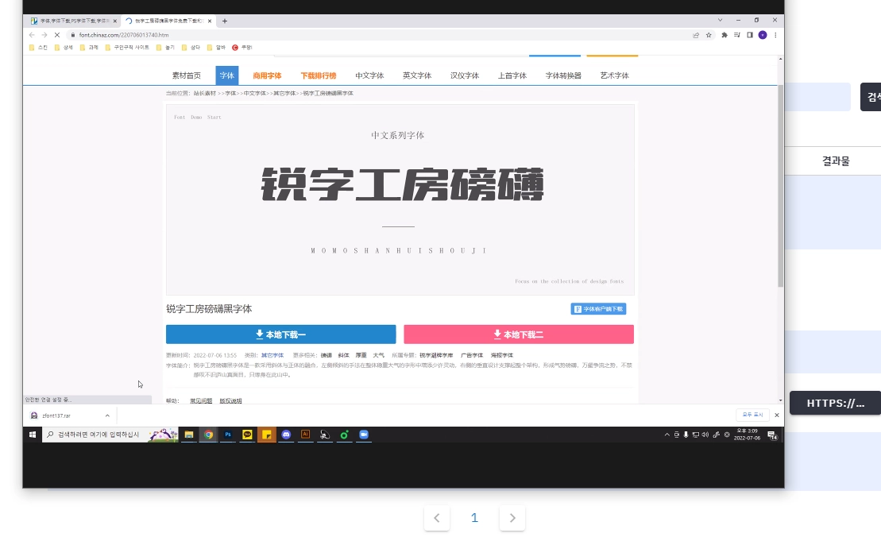881x541 pixels.
Task: Open the Chrome side panel icon
Action: [x=749, y=35]
